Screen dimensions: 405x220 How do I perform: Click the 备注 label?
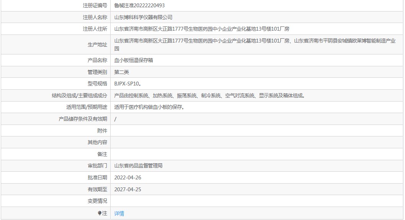pos(102,154)
